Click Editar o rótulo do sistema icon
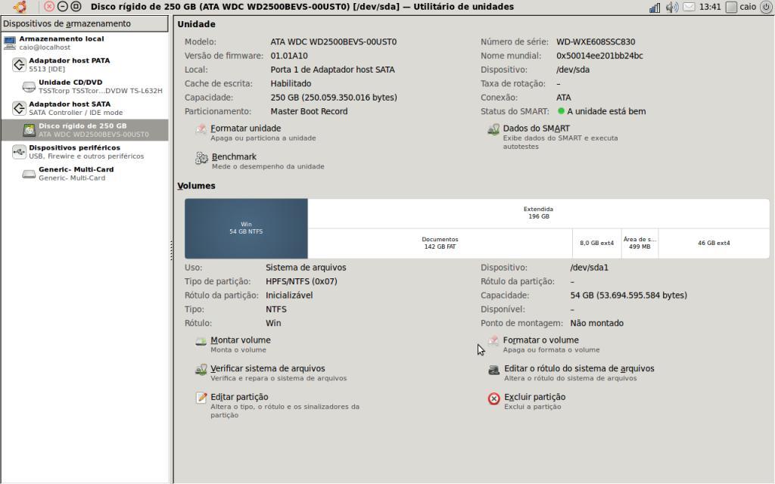 tap(493, 369)
